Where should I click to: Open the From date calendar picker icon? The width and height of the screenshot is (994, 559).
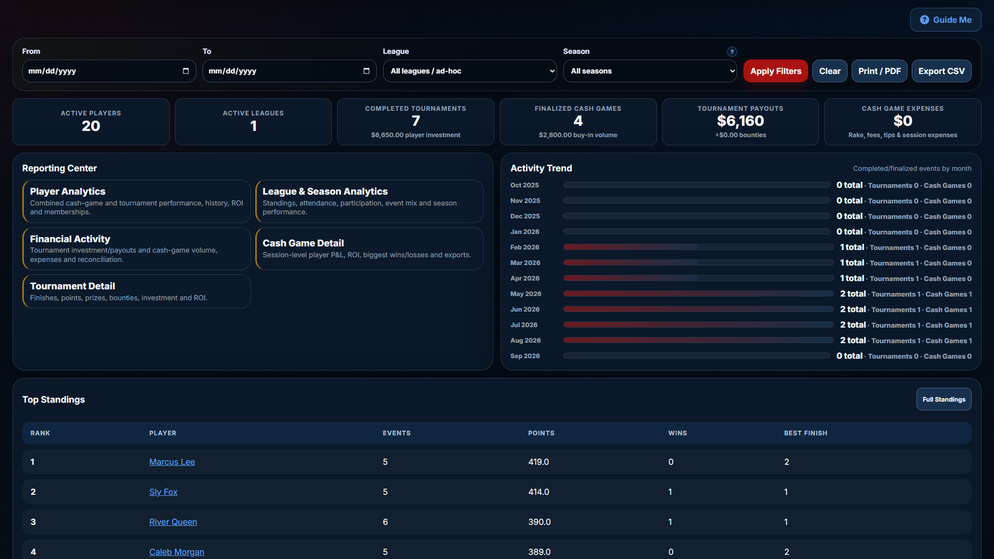pos(186,71)
